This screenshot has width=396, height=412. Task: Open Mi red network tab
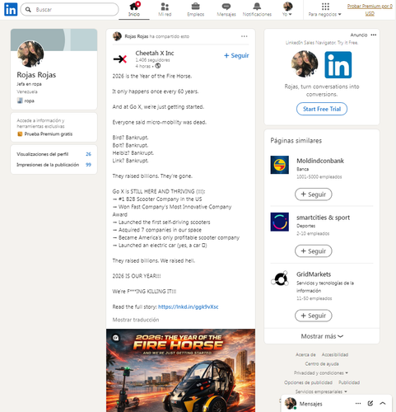point(165,10)
